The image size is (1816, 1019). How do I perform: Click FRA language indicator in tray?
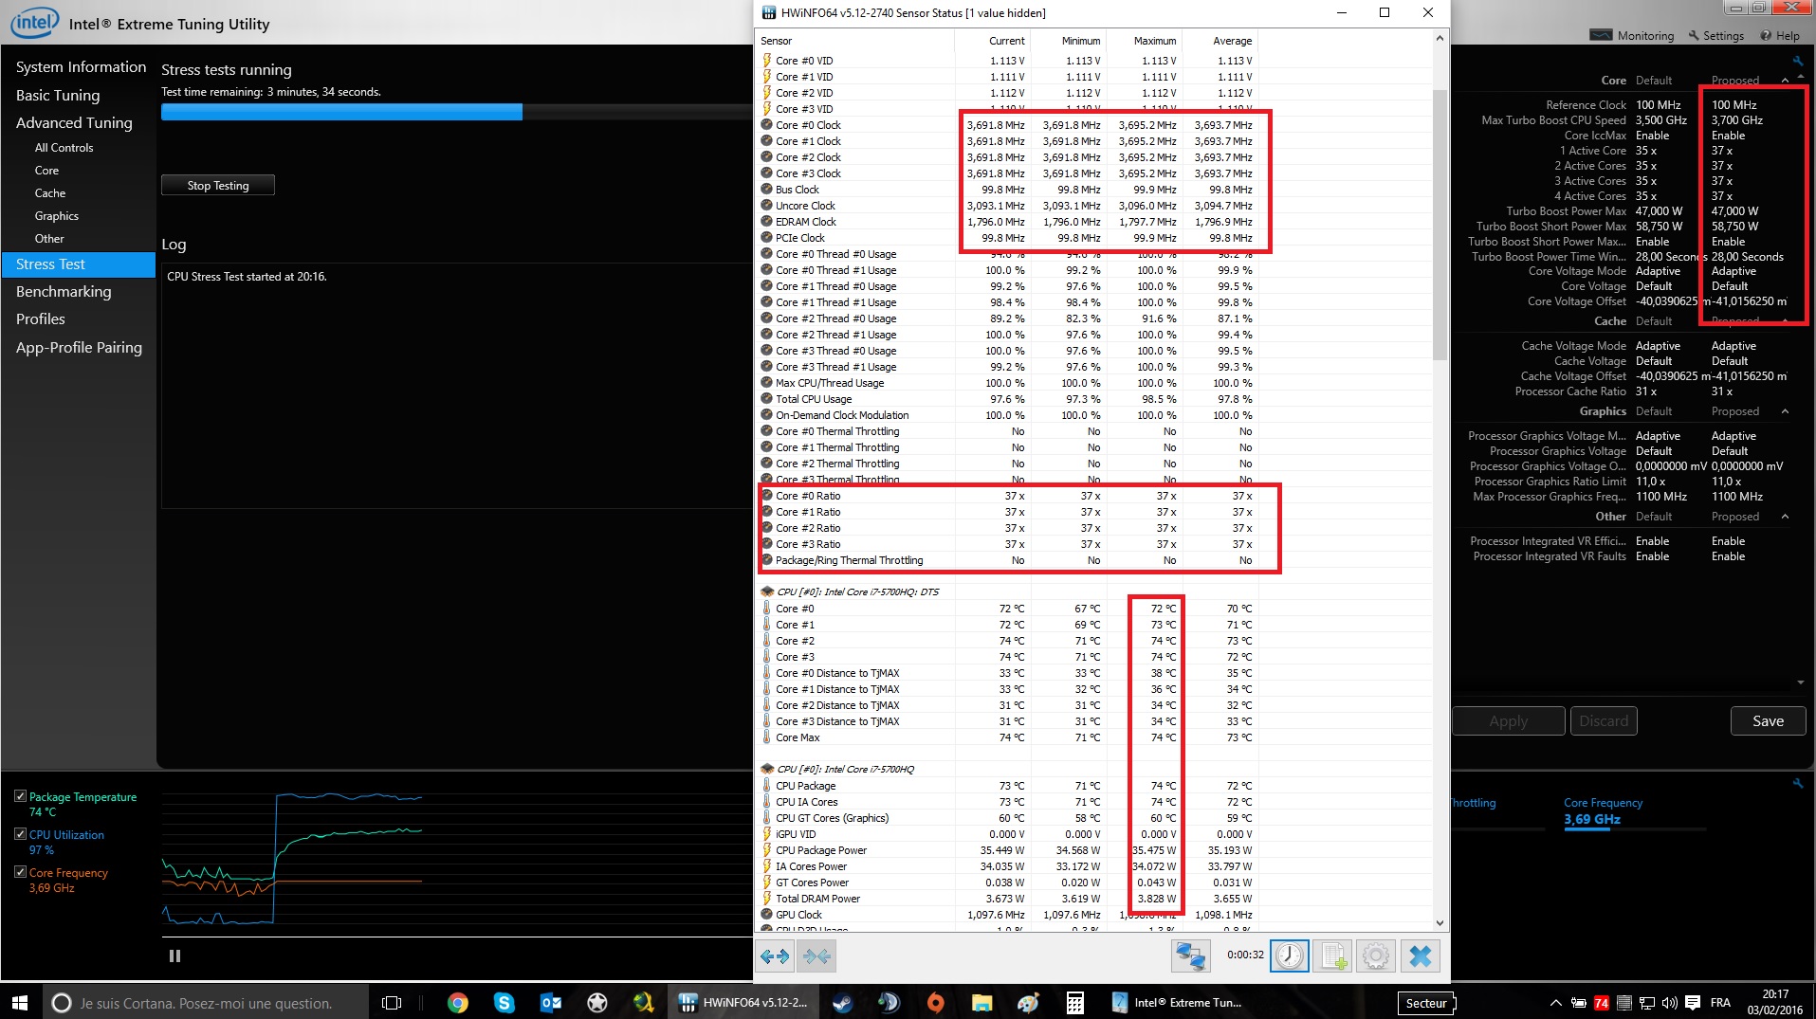pos(1720,1003)
